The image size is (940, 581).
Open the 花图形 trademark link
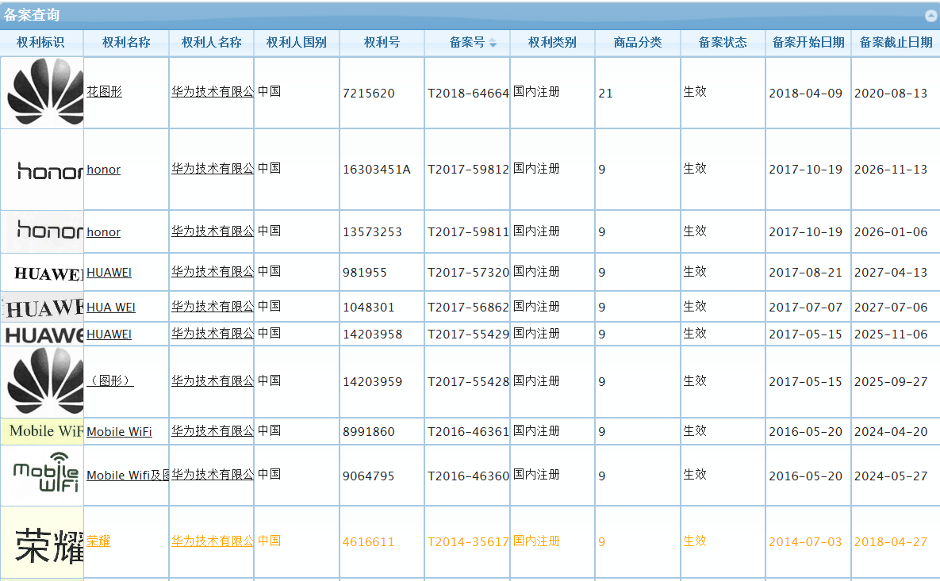click(x=104, y=91)
